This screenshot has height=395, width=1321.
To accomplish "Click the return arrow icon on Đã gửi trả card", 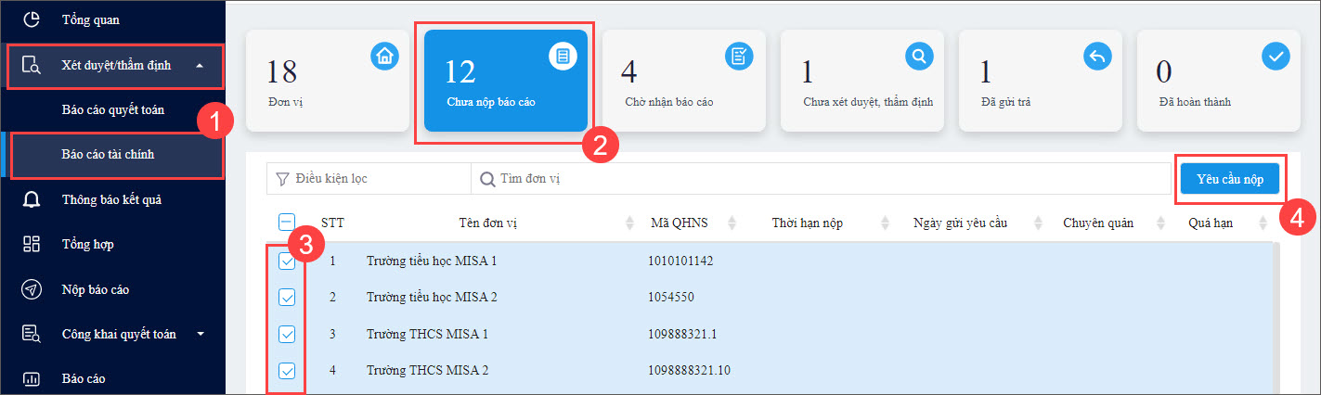I will point(1097,57).
